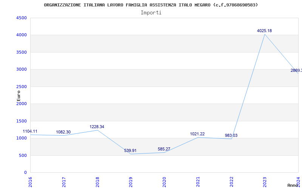Screen dimensions: 302x189
Task: Click the 1228.34 peak label for 2018
Action: click(97, 127)
